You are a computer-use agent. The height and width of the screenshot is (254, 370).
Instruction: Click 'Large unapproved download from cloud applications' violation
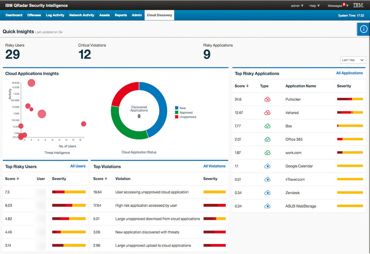point(158,219)
